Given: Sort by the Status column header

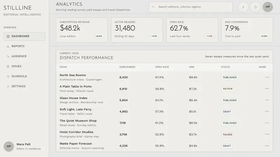Looking at the screenshot, I should tap(225, 67).
